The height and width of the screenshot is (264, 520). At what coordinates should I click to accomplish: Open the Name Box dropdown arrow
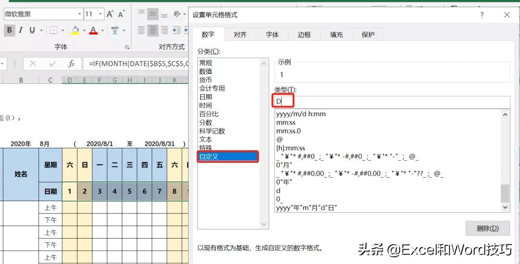point(1,64)
